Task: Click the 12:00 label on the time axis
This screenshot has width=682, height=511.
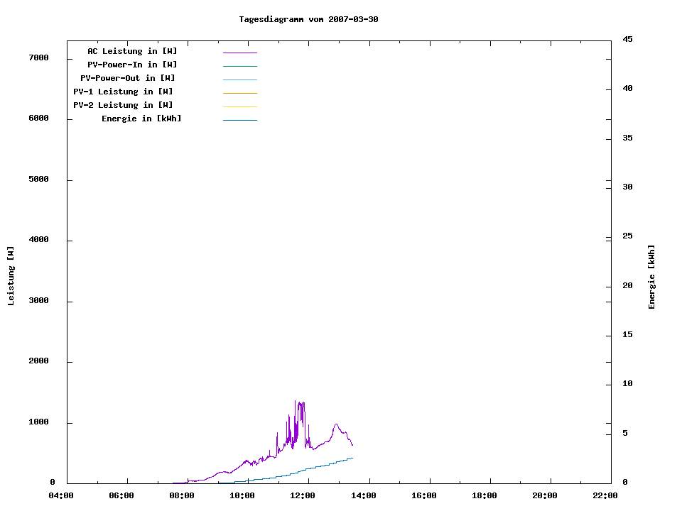Action: [x=303, y=496]
